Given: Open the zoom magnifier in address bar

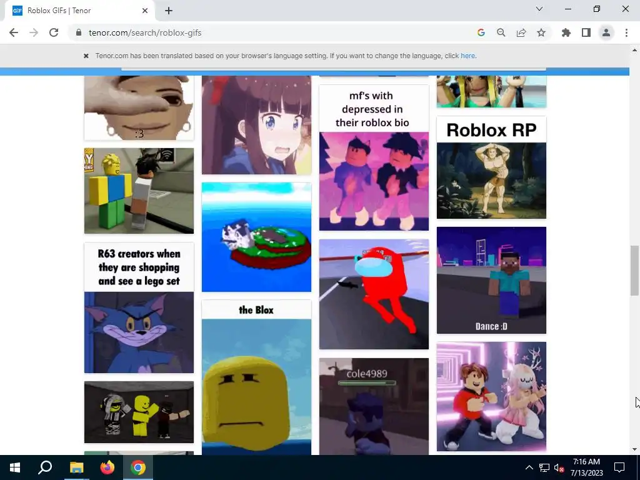Looking at the screenshot, I should [x=501, y=32].
